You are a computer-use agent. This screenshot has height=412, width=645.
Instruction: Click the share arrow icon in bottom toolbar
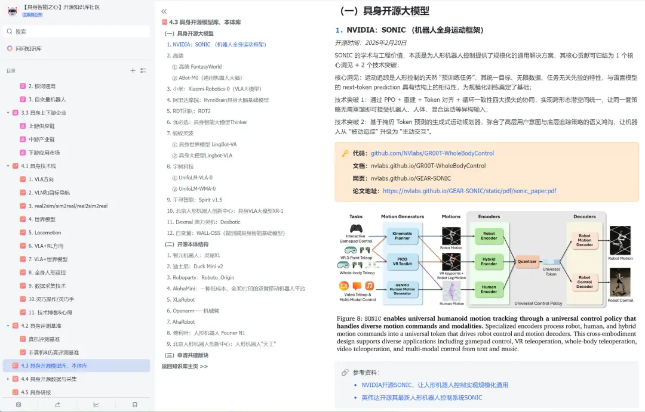tap(57, 405)
